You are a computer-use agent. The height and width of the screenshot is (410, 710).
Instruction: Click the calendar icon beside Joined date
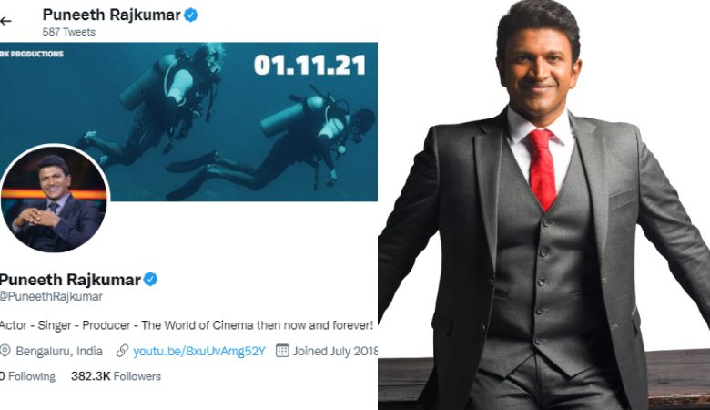(282, 351)
